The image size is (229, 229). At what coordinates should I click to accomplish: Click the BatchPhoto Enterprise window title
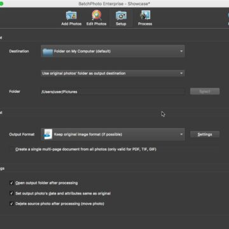click(x=114, y=4)
